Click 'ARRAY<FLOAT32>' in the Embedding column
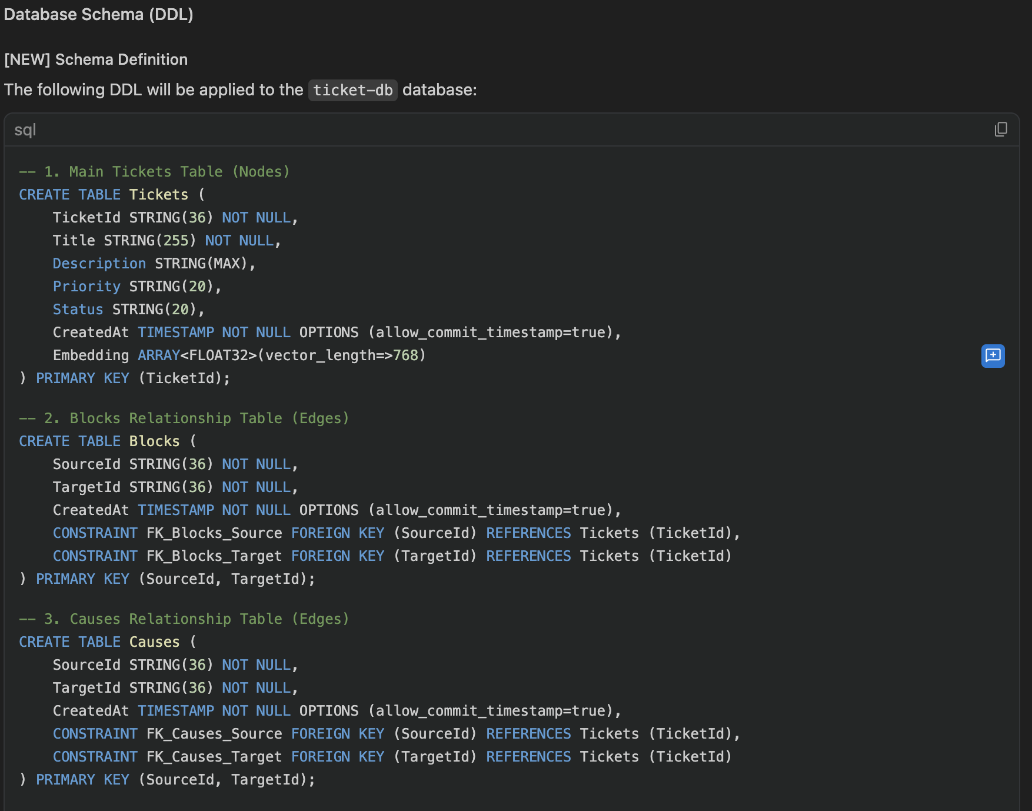This screenshot has width=1032, height=811. (x=197, y=355)
